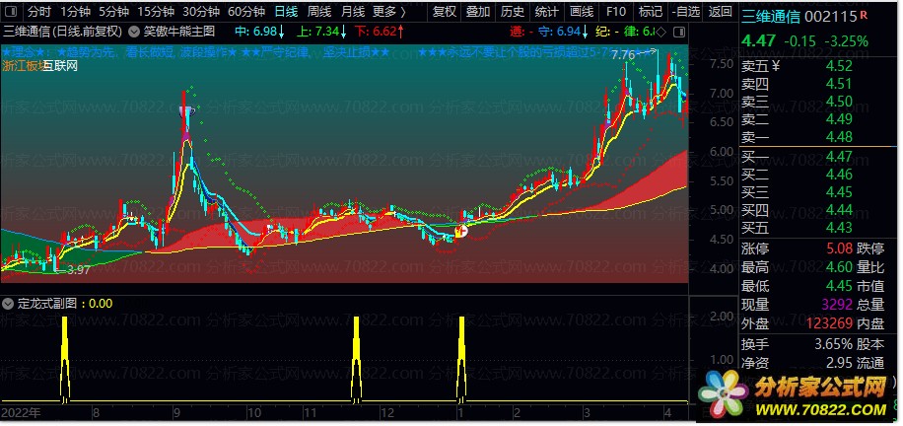The height and width of the screenshot is (426, 903).
Task: Switch to 分时 intraday chart
Action: 39,11
